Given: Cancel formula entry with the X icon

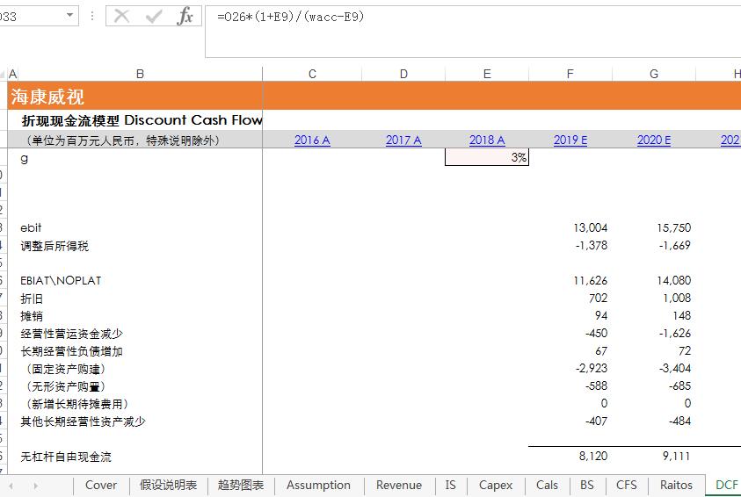Looking at the screenshot, I should [121, 17].
